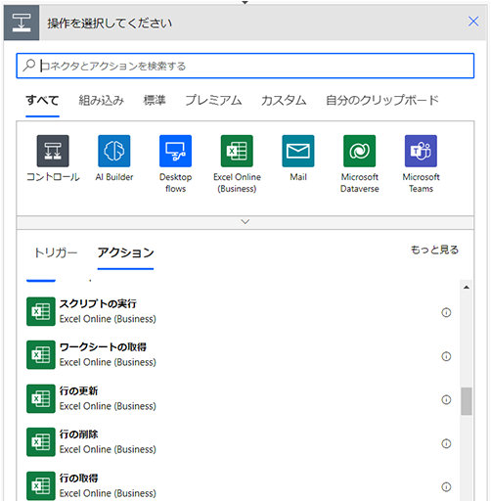Focus the コネクタとアクションを検索する search box
This screenshot has width=491, height=502.
[245, 66]
